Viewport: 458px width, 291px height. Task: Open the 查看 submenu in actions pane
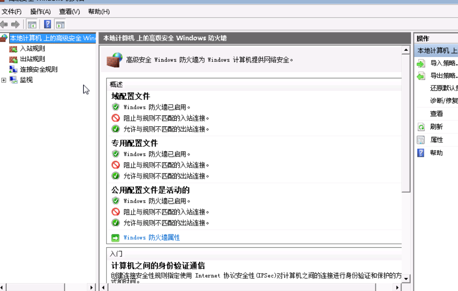tap(436, 114)
